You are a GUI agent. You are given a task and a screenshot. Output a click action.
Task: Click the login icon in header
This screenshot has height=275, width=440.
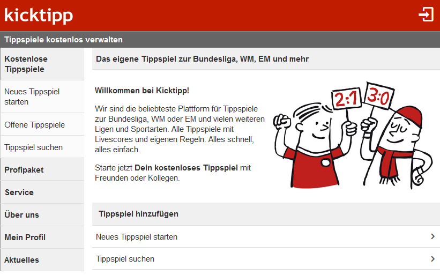[426, 14]
